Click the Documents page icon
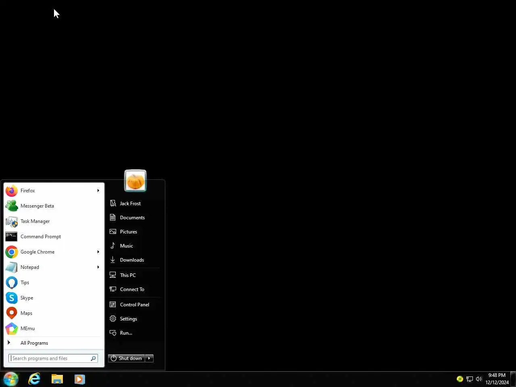Viewport: 516px width, 387px height. coord(113,218)
